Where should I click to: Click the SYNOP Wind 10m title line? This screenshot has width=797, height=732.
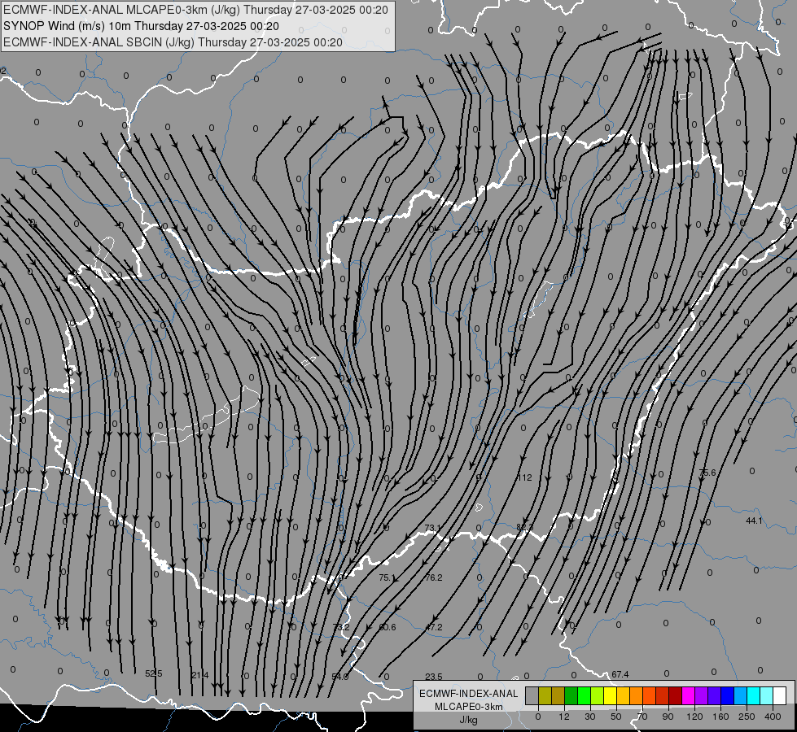[x=141, y=26]
